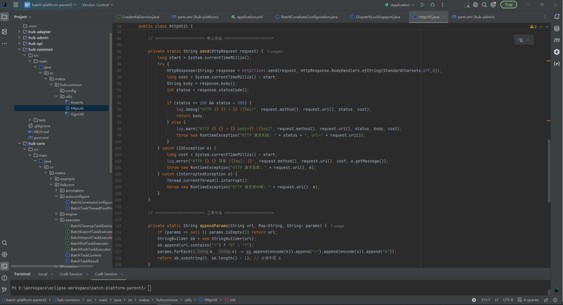This screenshot has height=305, width=563.
Task: Jump to previous highlighted problem arrow
Action: tap(541, 27)
